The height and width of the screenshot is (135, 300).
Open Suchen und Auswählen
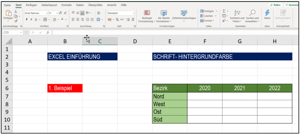(252, 16)
